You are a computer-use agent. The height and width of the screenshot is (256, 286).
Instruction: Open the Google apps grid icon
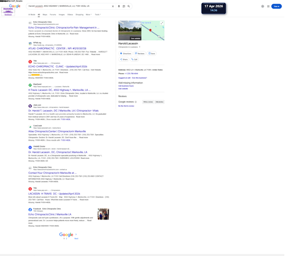pyautogui.click(x=268, y=6)
